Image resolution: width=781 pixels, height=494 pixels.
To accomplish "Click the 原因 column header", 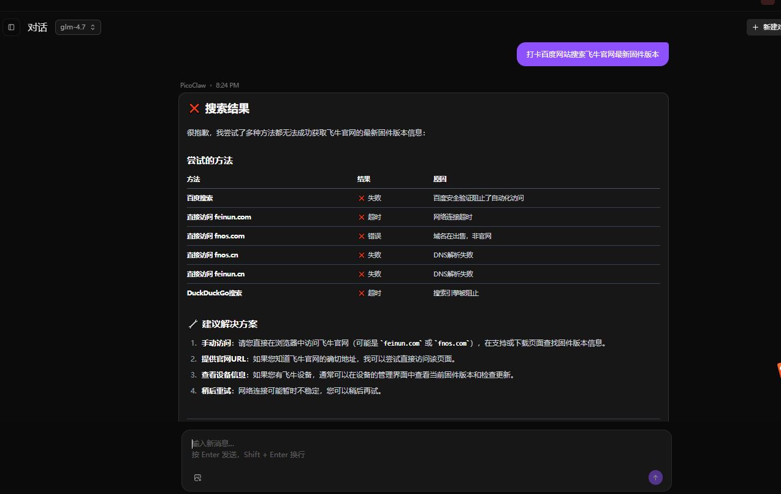I will tap(440, 179).
